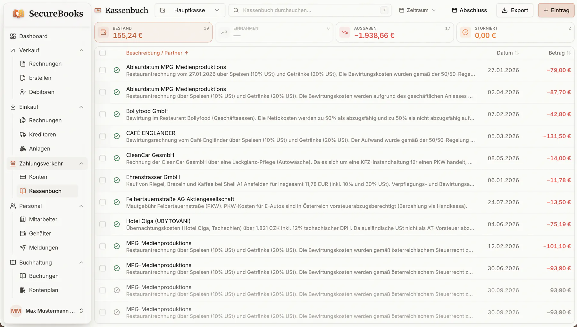Click the amount −131,50 €
The height and width of the screenshot is (327, 577).
[x=557, y=136]
